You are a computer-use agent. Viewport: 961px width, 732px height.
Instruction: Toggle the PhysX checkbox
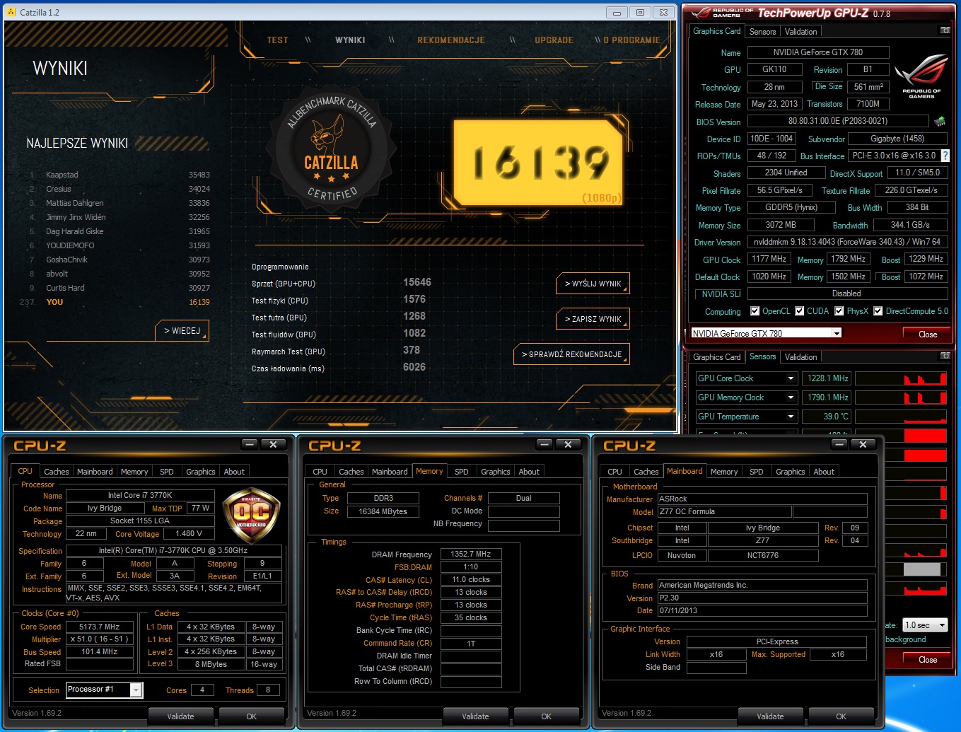tap(839, 311)
